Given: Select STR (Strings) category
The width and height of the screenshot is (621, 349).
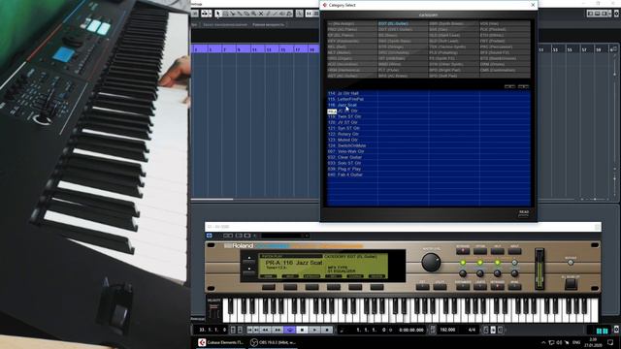Looking at the screenshot, I should [403, 47].
